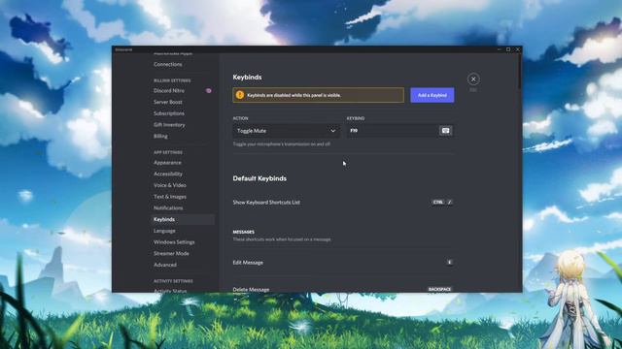The width and height of the screenshot is (622, 349).
Task: Go to Notifications settings
Action: [x=168, y=208]
